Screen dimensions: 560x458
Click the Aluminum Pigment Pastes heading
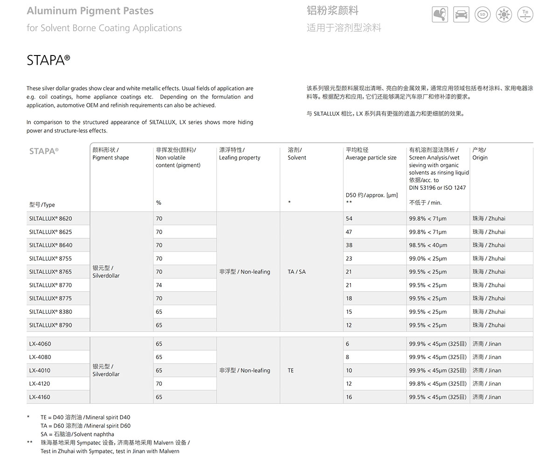pos(90,11)
